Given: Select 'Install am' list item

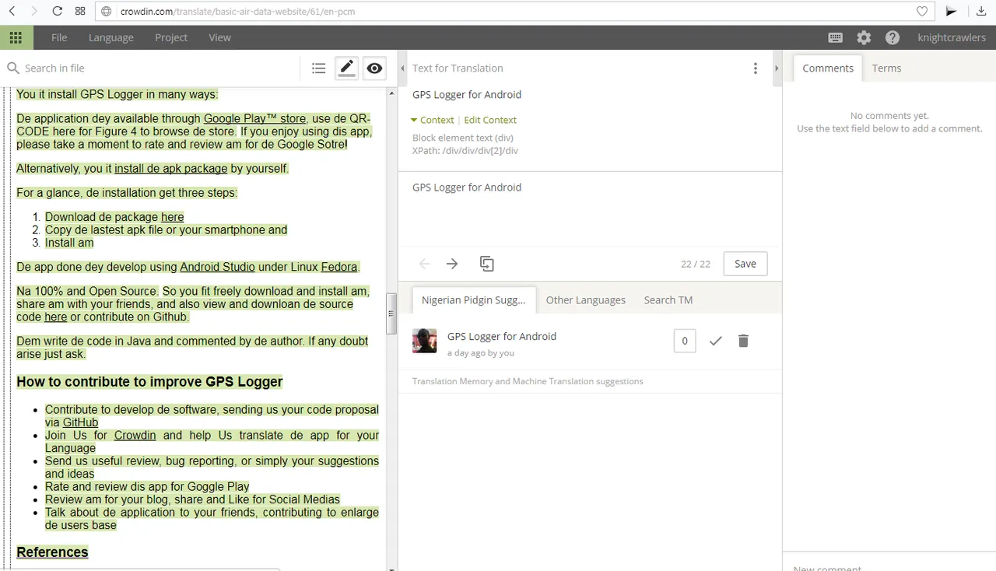Looking at the screenshot, I should [69, 243].
